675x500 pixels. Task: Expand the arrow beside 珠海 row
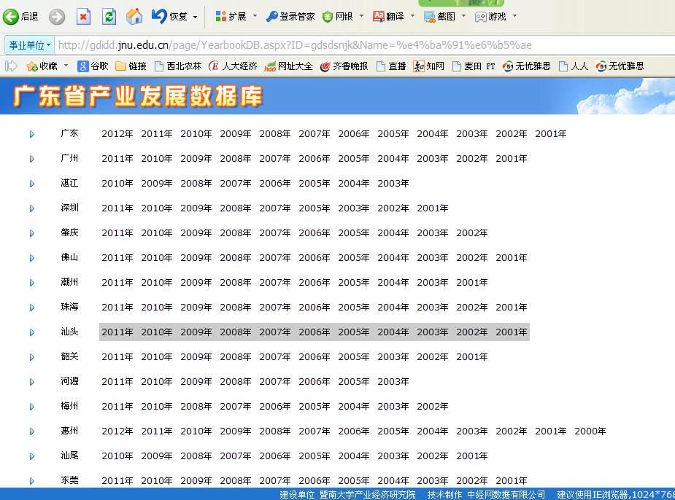(32, 308)
